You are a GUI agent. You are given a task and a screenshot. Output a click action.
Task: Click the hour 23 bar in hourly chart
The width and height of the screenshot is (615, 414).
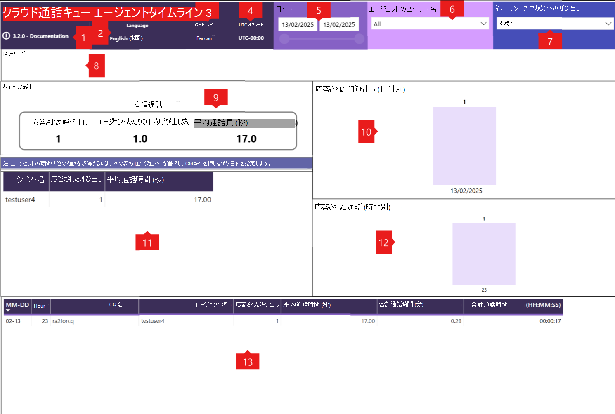tap(484, 254)
